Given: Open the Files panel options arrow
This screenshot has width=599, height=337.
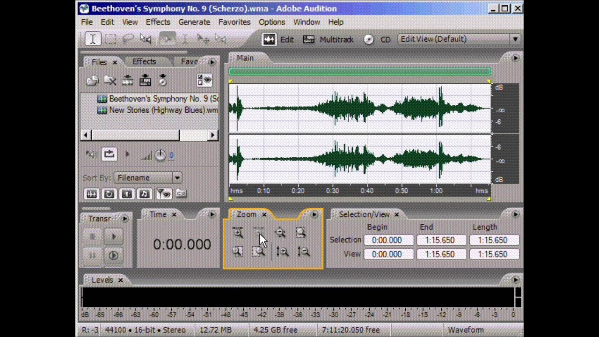Looking at the screenshot, I should (x=212, y=62).
